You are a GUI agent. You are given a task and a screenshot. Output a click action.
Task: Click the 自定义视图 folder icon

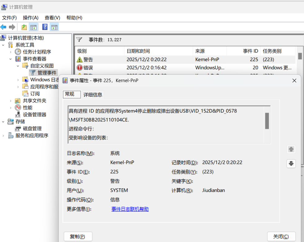coord(25,66)
